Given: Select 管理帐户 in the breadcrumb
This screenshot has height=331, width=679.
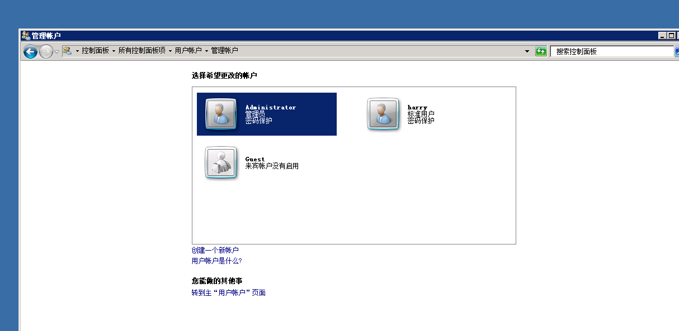Looking at the screenshot, I should (224, 50).
